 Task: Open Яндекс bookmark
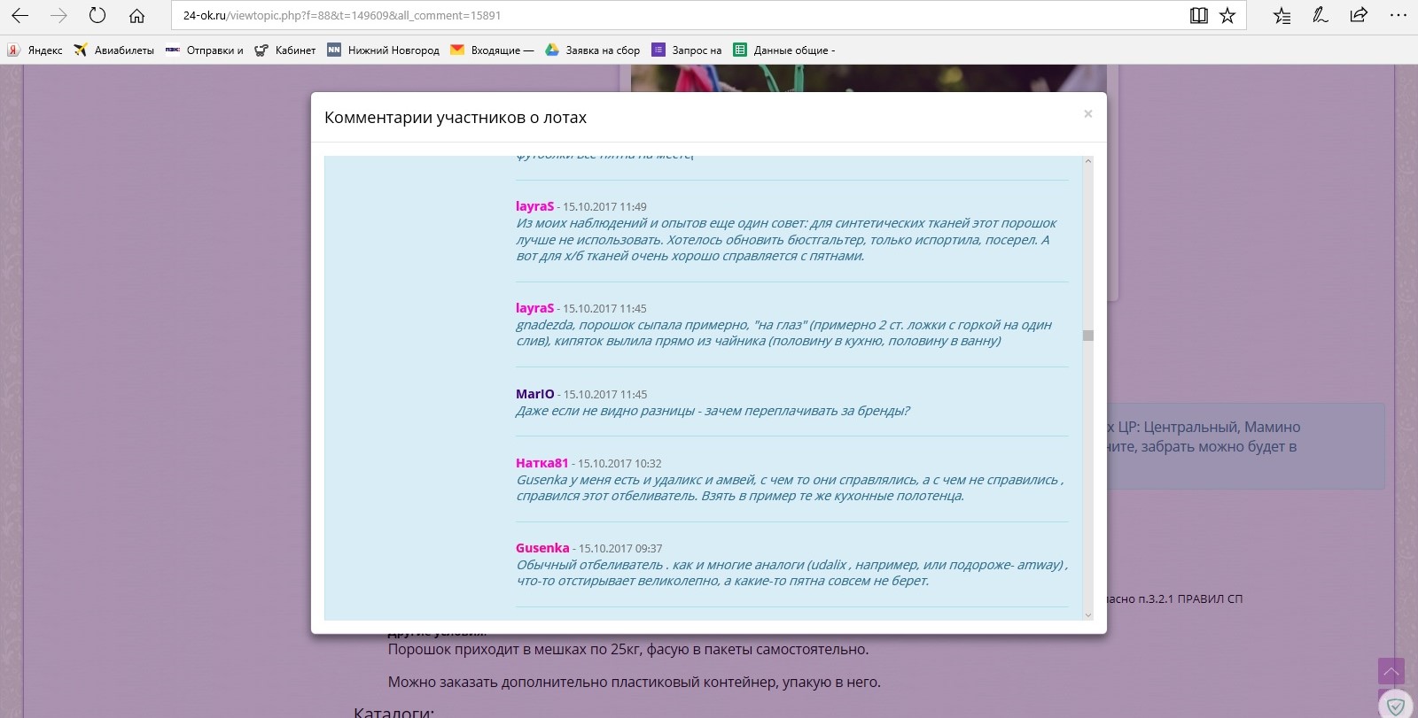pos(35,50)
